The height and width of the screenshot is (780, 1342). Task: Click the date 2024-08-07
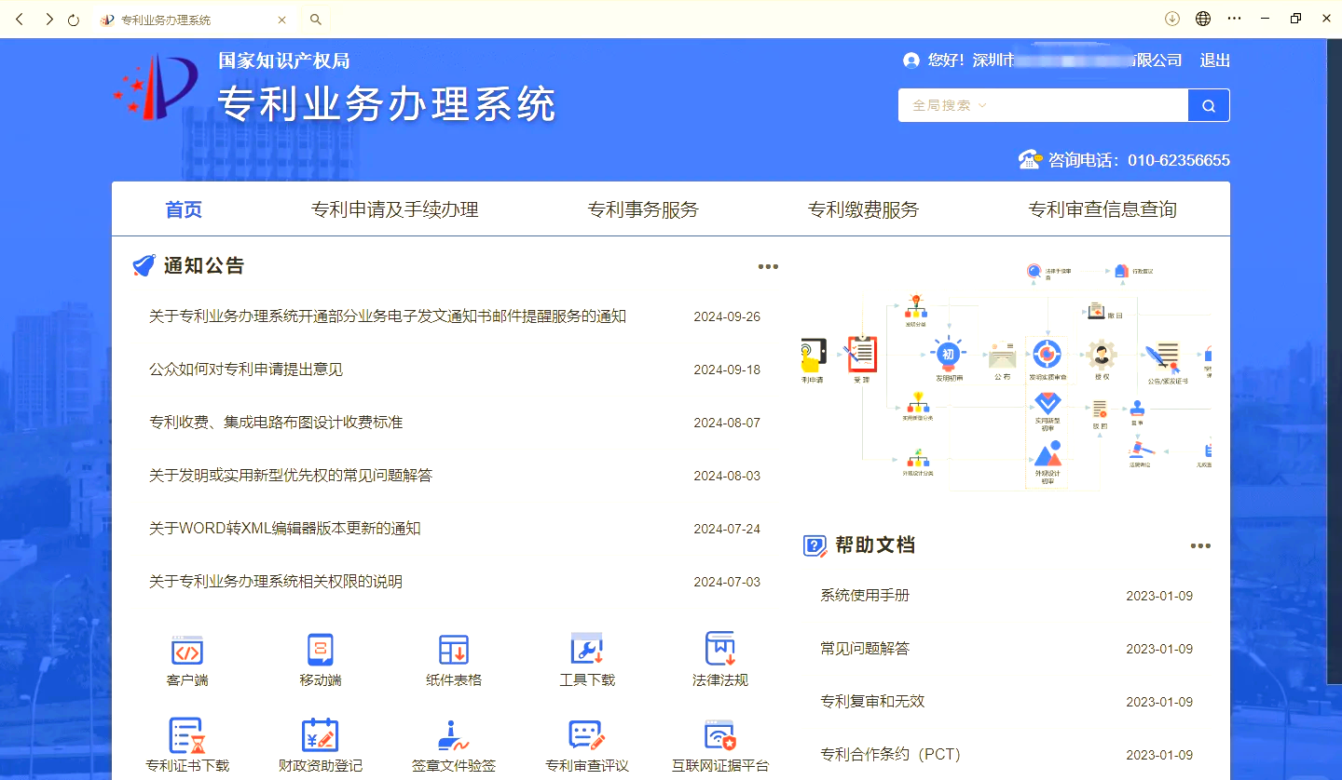(727, 423)
